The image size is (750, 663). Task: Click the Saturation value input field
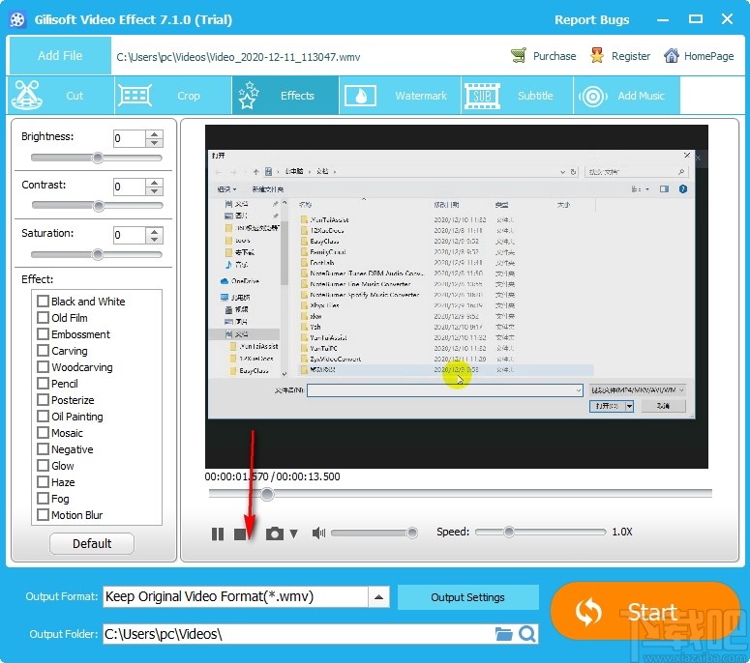click(129, 235)
